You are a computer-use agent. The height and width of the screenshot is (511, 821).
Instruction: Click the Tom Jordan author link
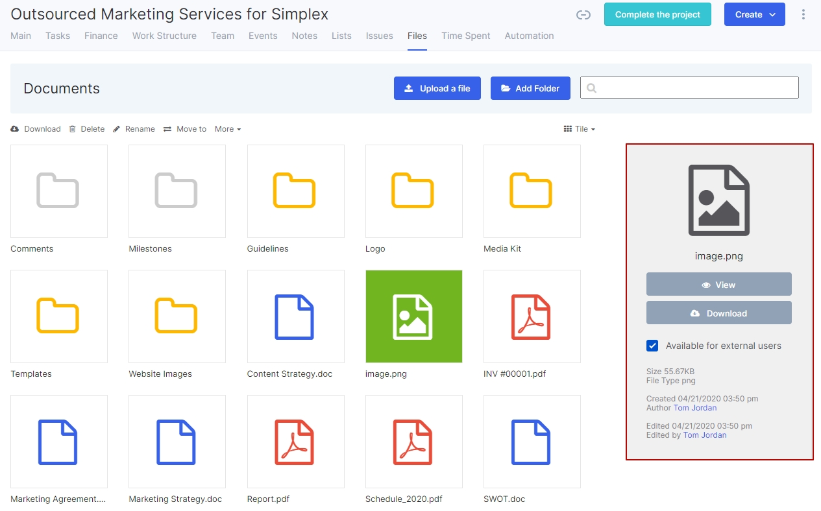[x=695, y=408]
